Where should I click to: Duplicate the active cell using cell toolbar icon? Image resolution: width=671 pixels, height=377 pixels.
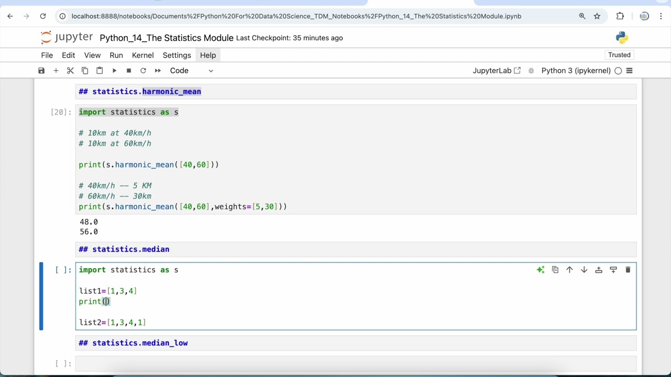point(555,270)
